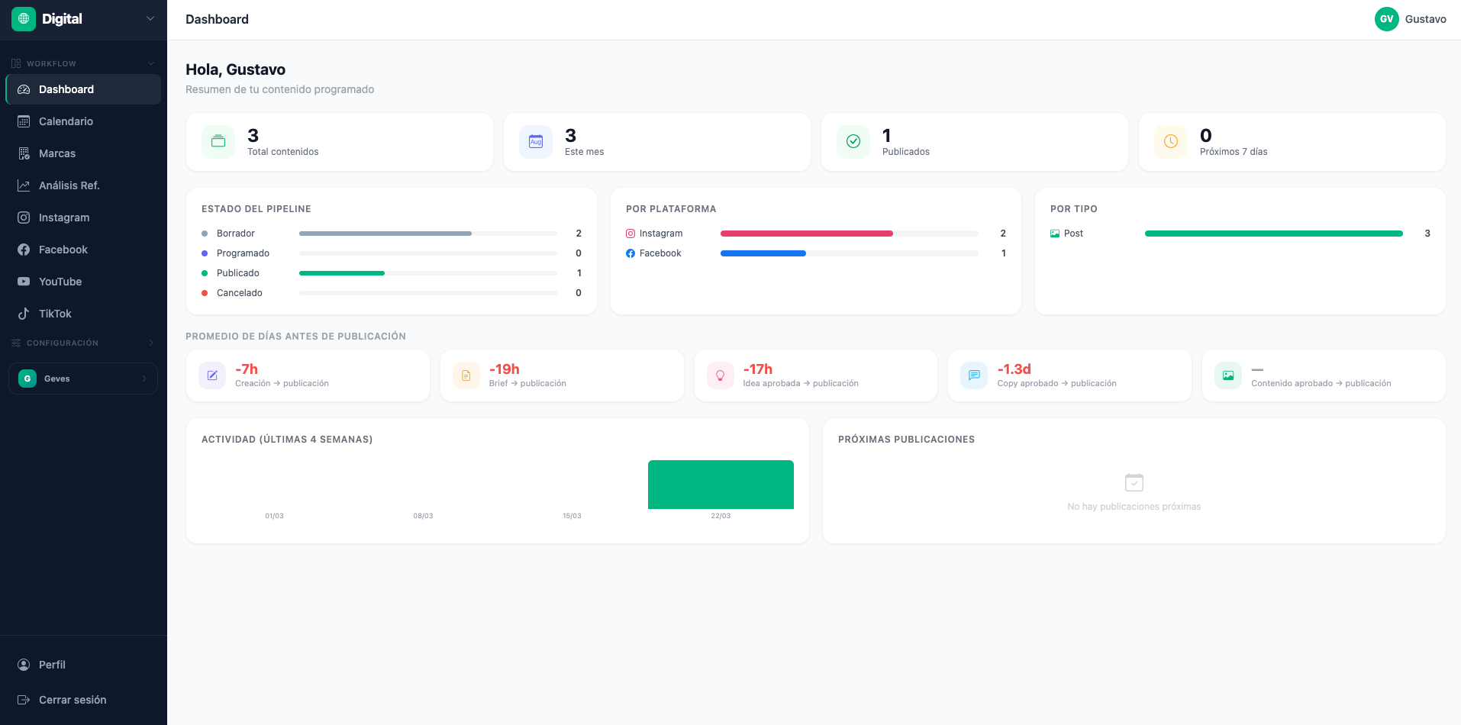
Task: Click Cerrar sesión to log out
Action: (71, 700)
